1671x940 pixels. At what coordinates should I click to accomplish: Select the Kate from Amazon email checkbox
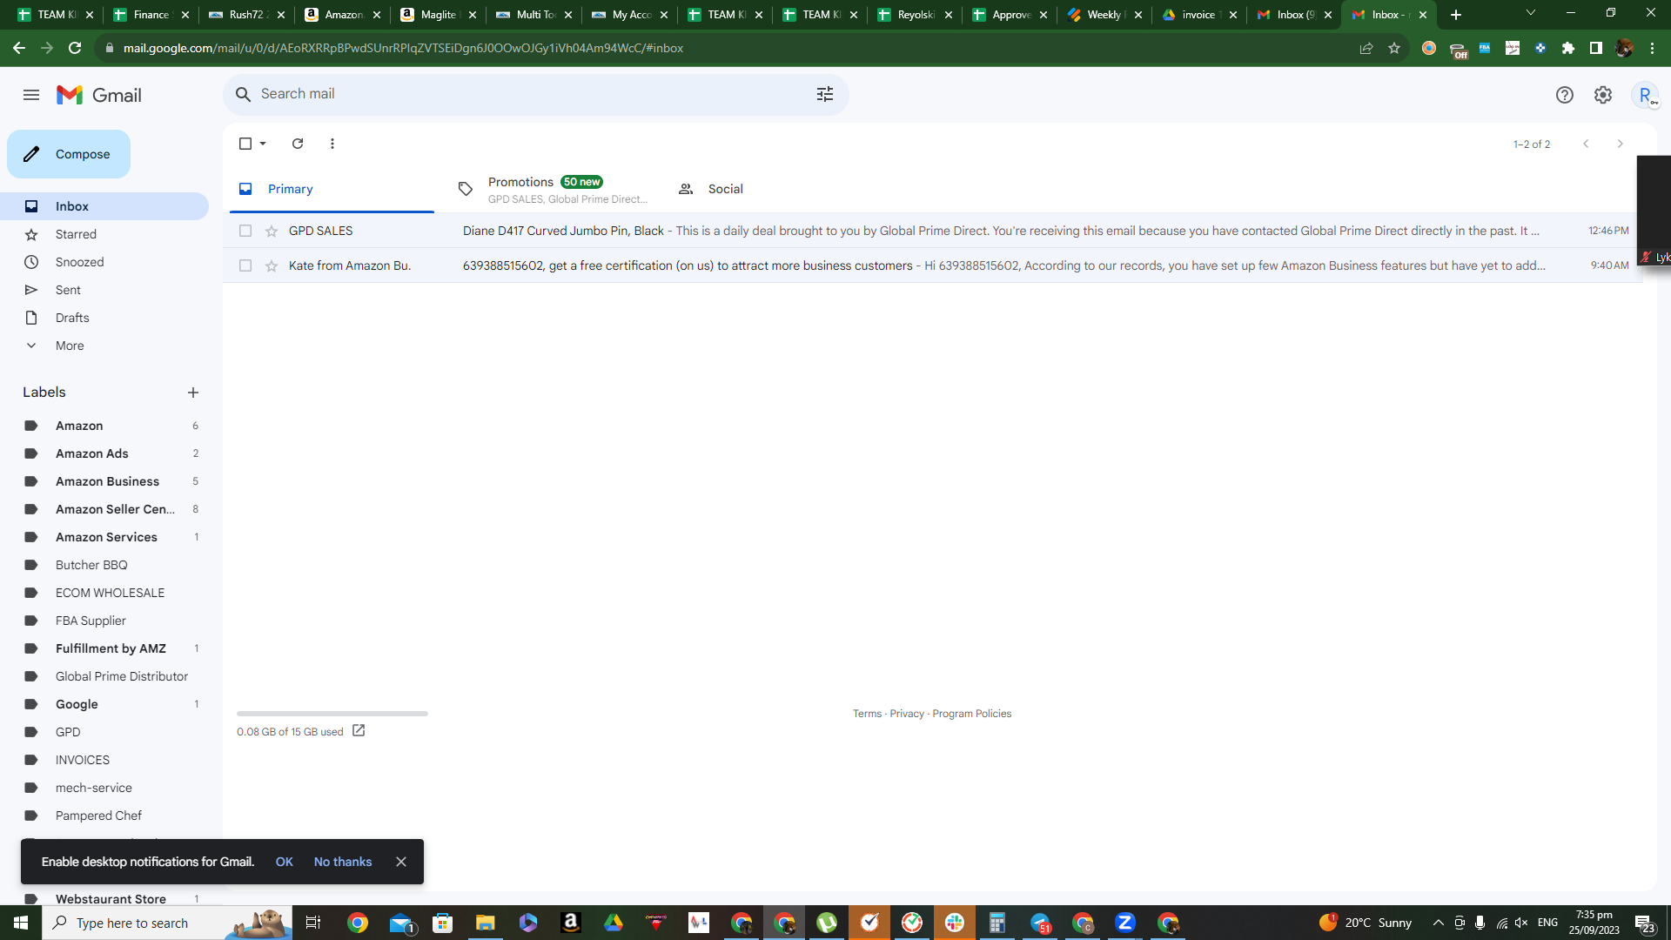point(245,265)
